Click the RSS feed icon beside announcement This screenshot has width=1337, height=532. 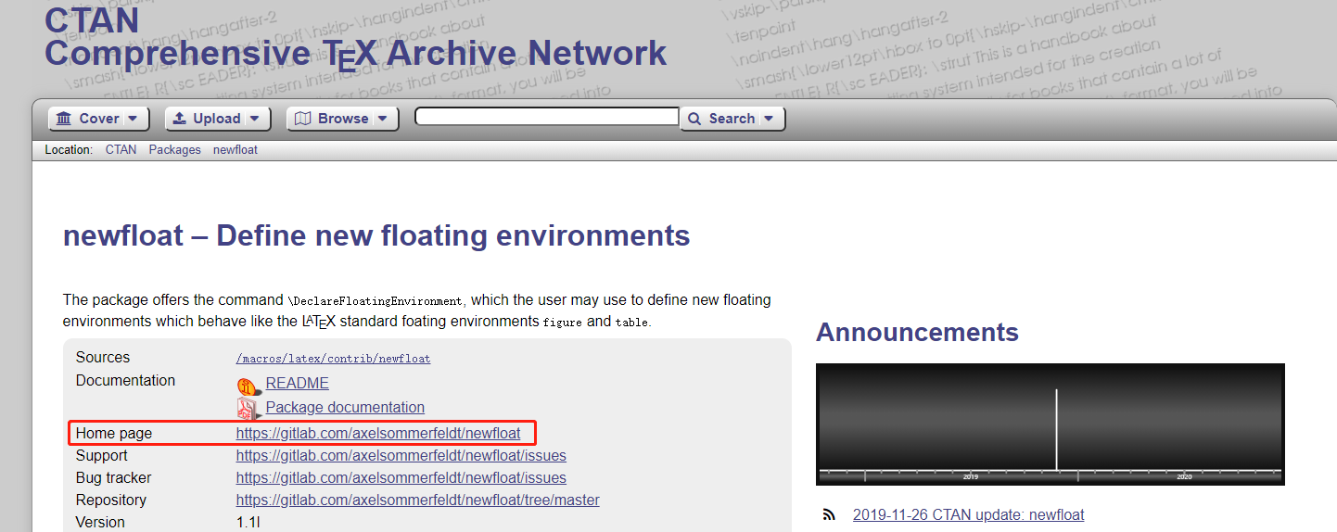(x=830, y=515)
